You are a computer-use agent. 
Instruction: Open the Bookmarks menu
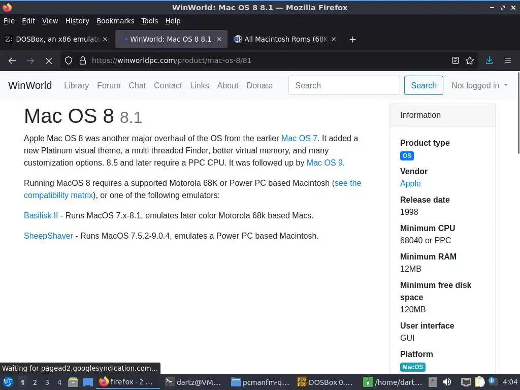pyautogui.click(x=115, y=21)
